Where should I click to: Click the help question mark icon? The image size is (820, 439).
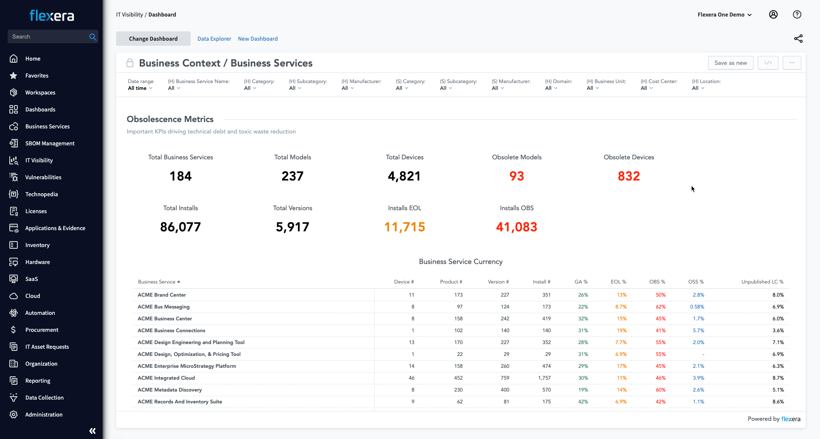coord(797,14)
